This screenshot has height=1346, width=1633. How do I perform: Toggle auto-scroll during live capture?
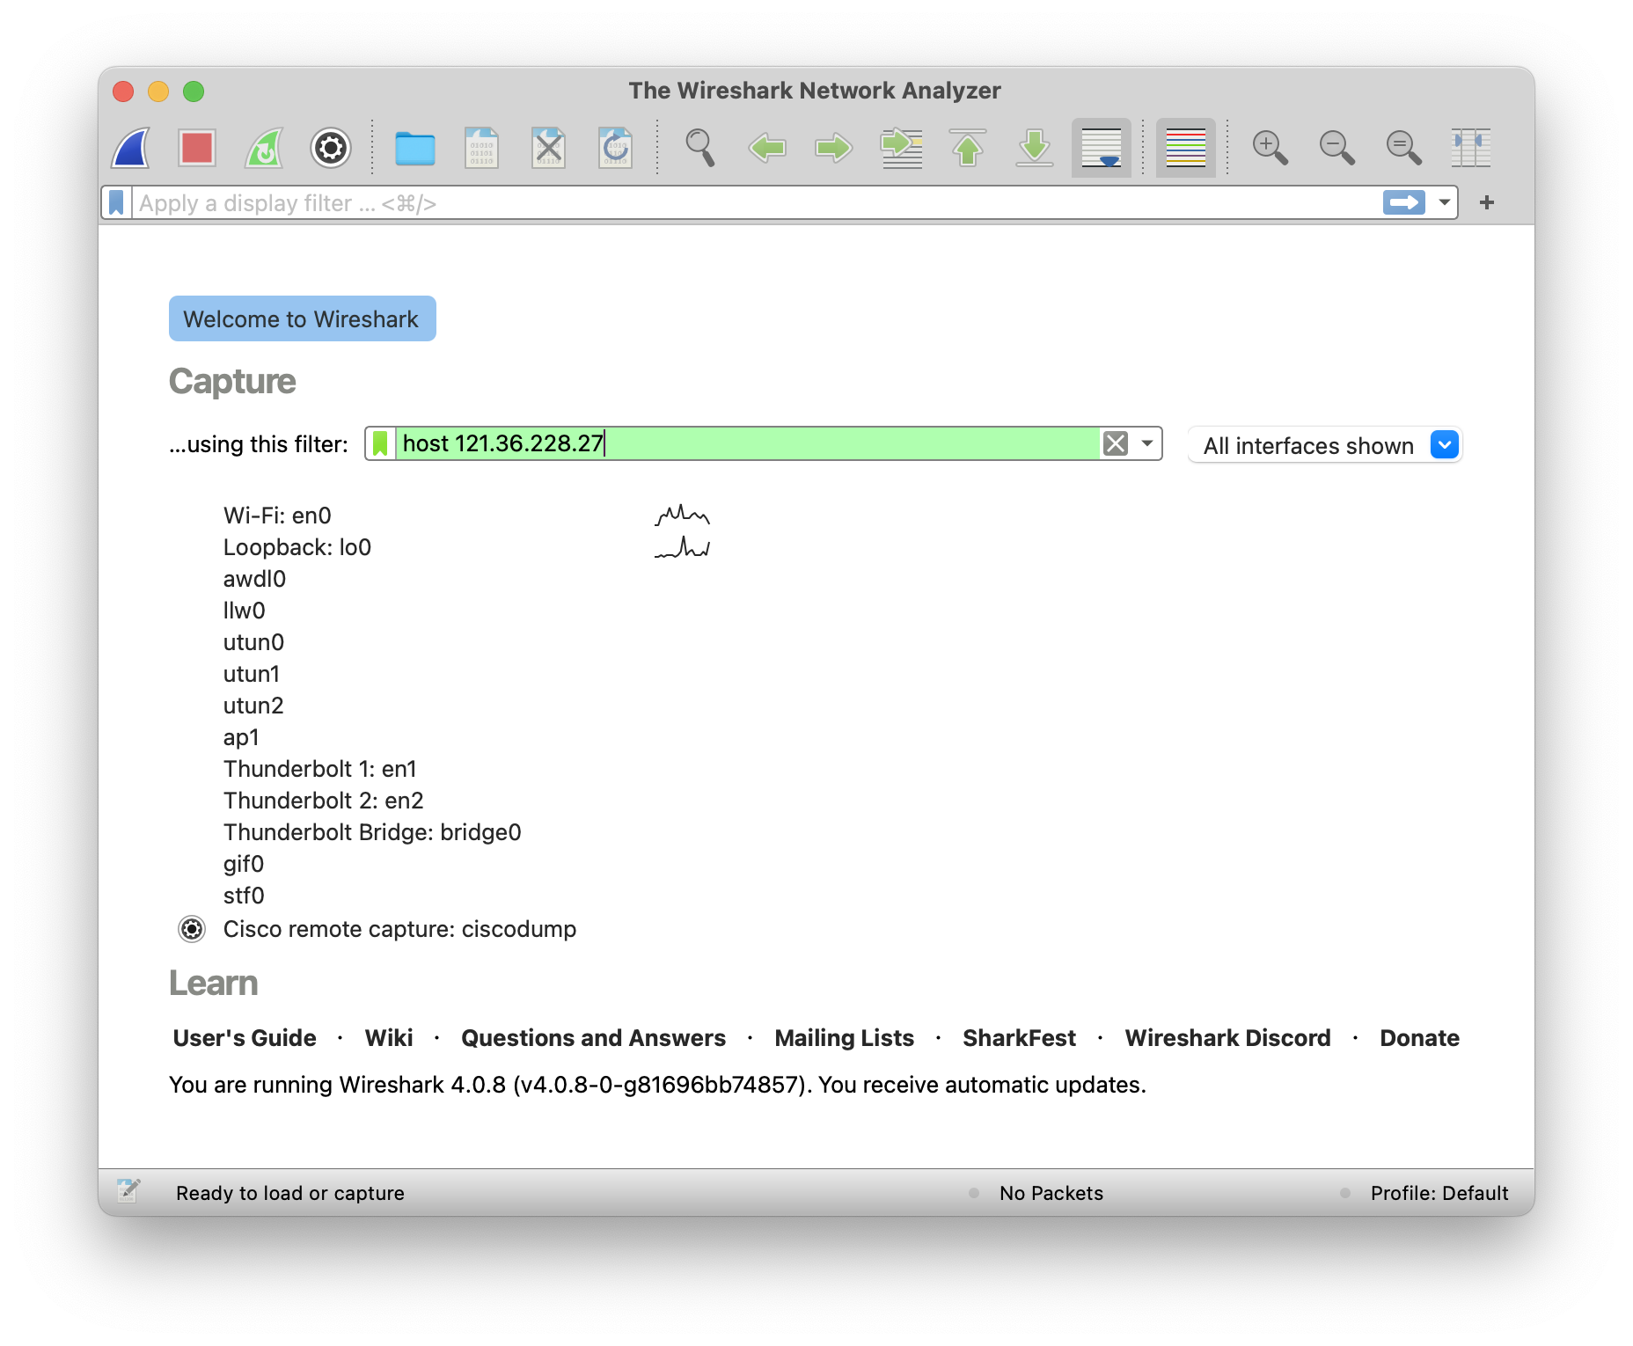pos(1102,148)
